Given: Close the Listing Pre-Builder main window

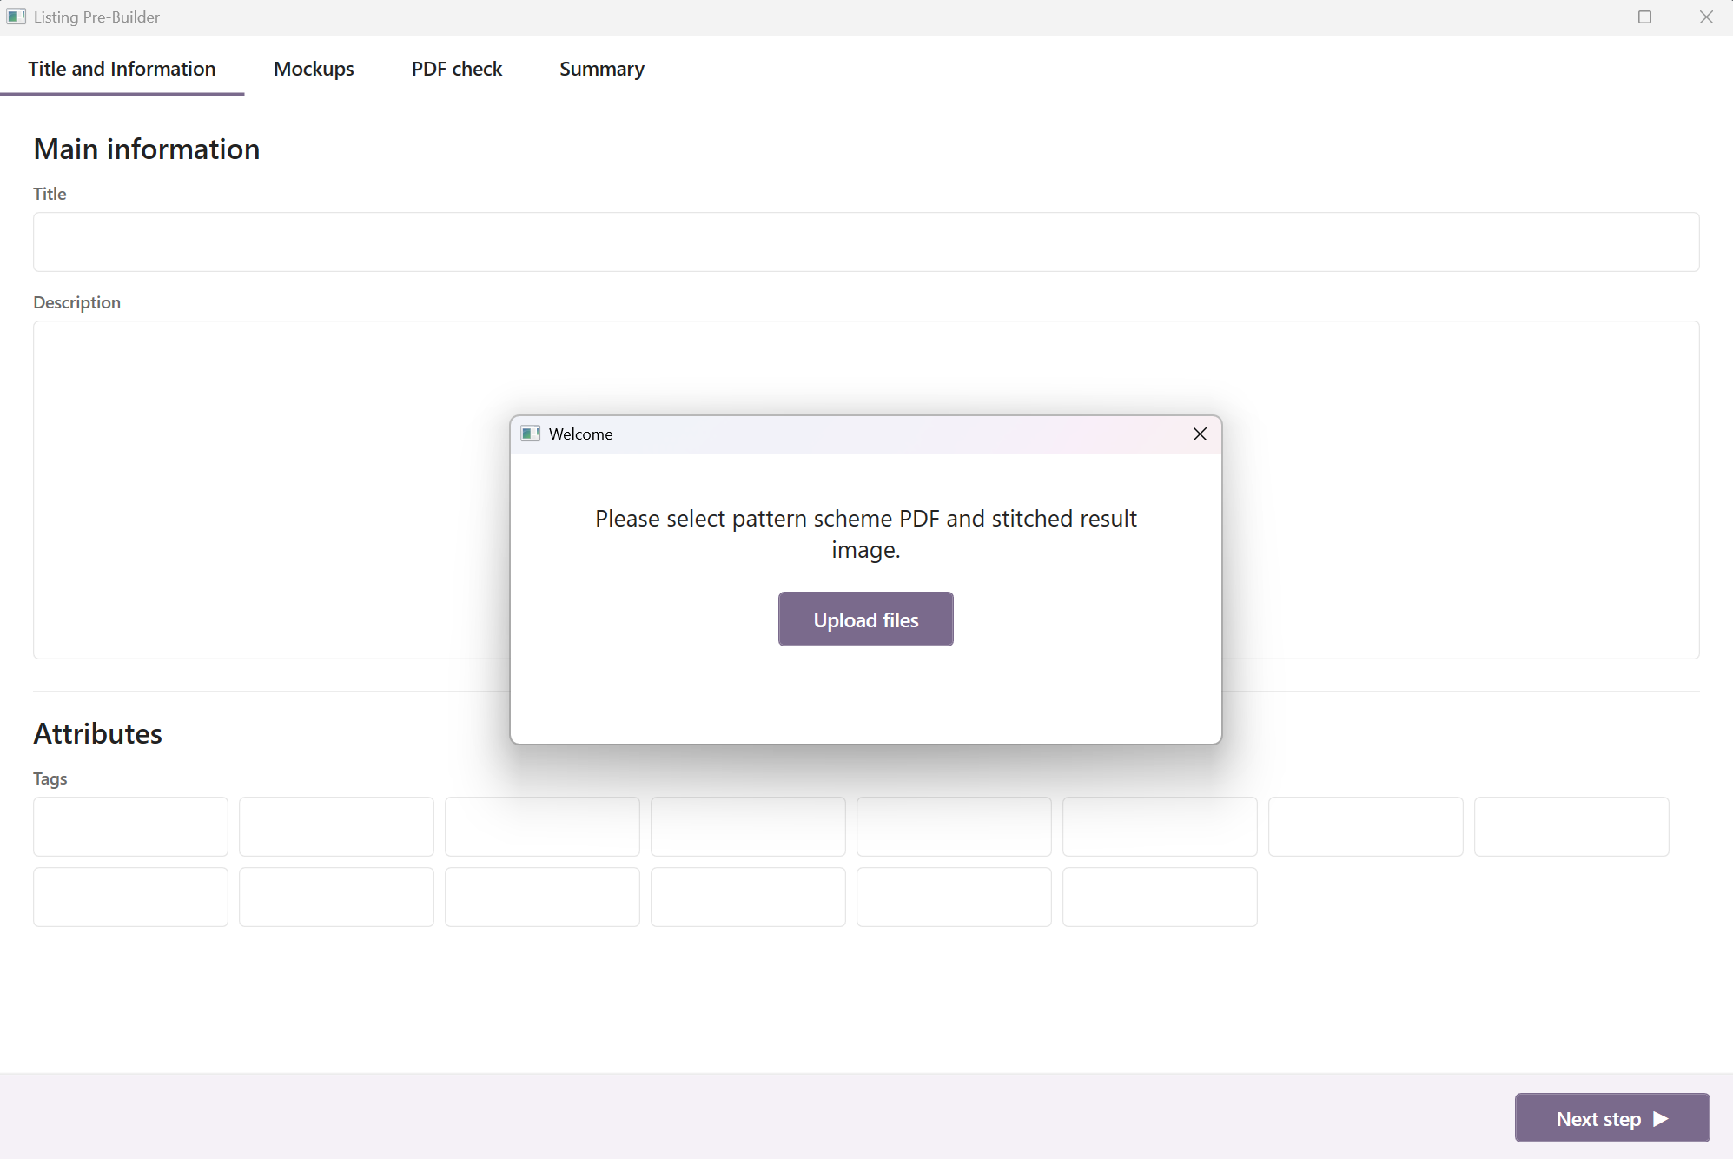Looking at the screenshot, I should coord(1705,17).
